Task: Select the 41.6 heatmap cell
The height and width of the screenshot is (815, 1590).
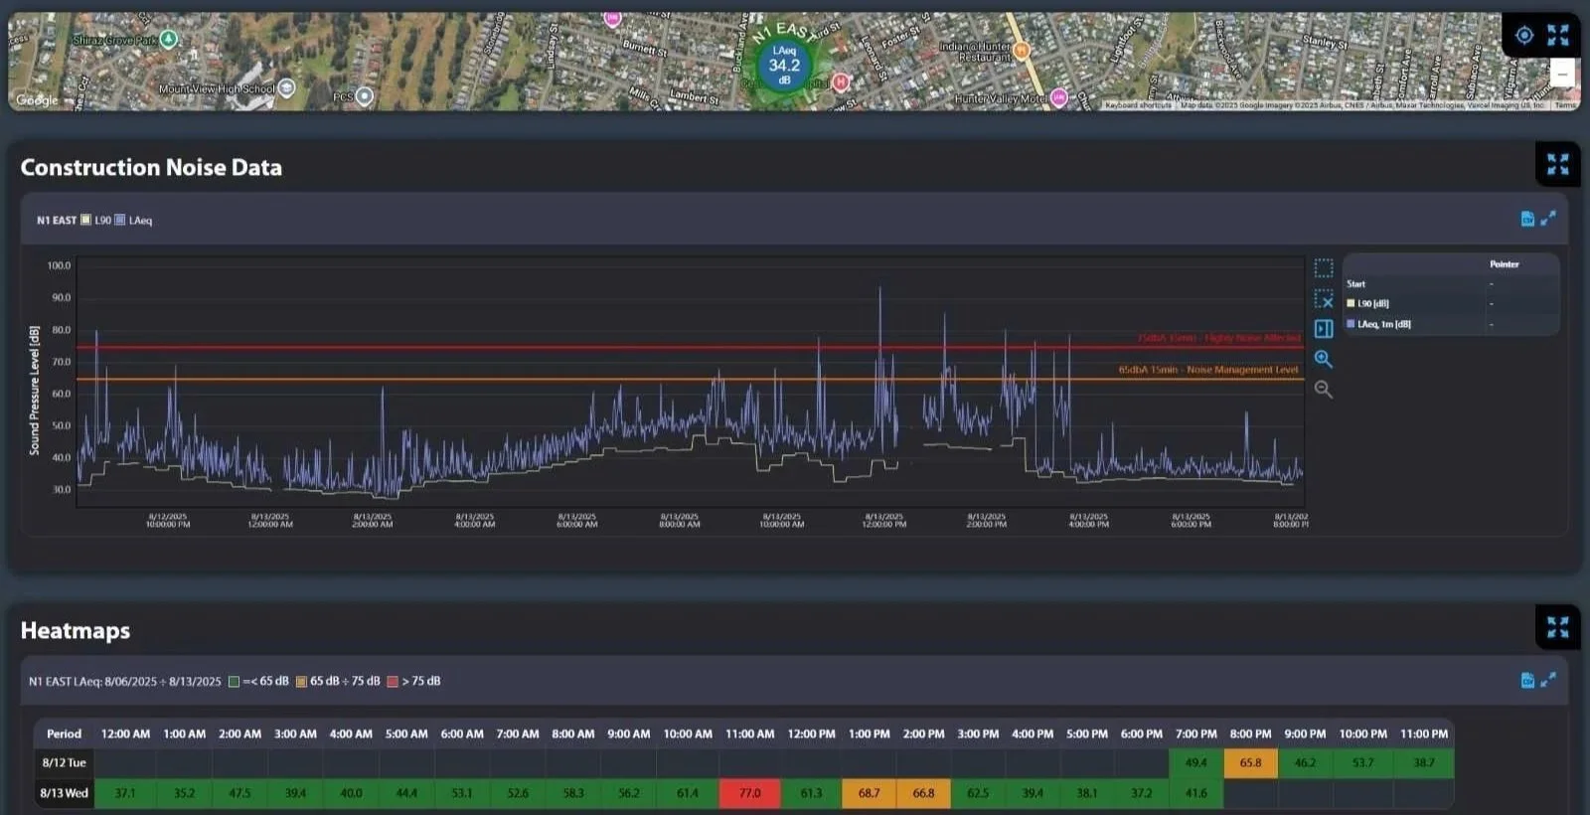Action: [1195, 793]
